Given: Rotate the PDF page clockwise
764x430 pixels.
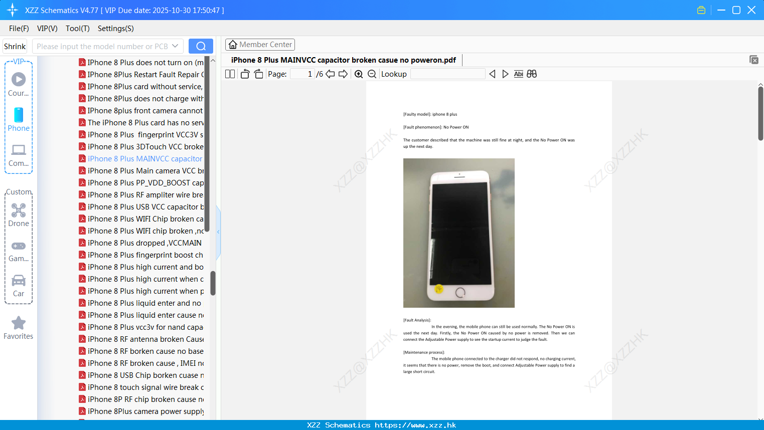Looking at the screenshot, I should (x=258, y=74).
